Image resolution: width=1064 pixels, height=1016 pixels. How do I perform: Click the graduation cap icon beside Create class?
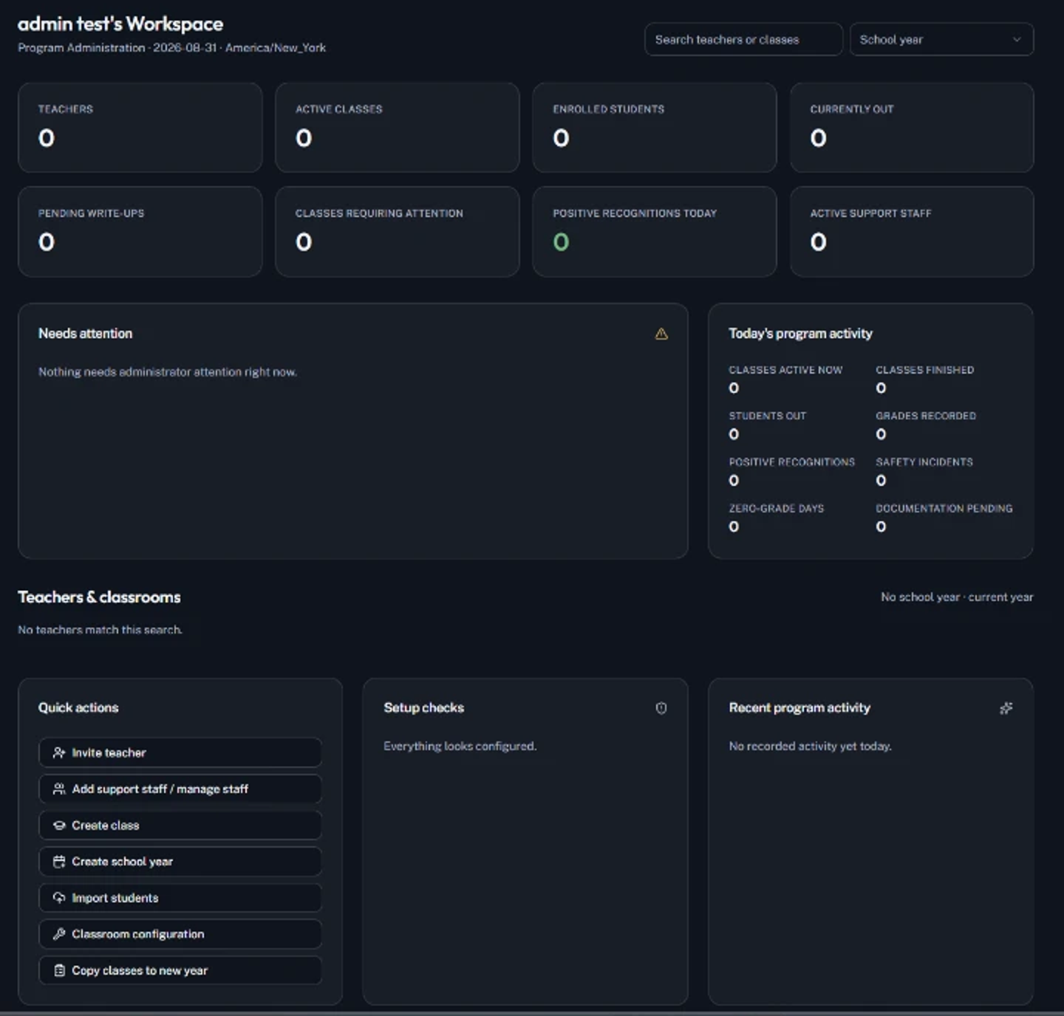pos(59,825)
